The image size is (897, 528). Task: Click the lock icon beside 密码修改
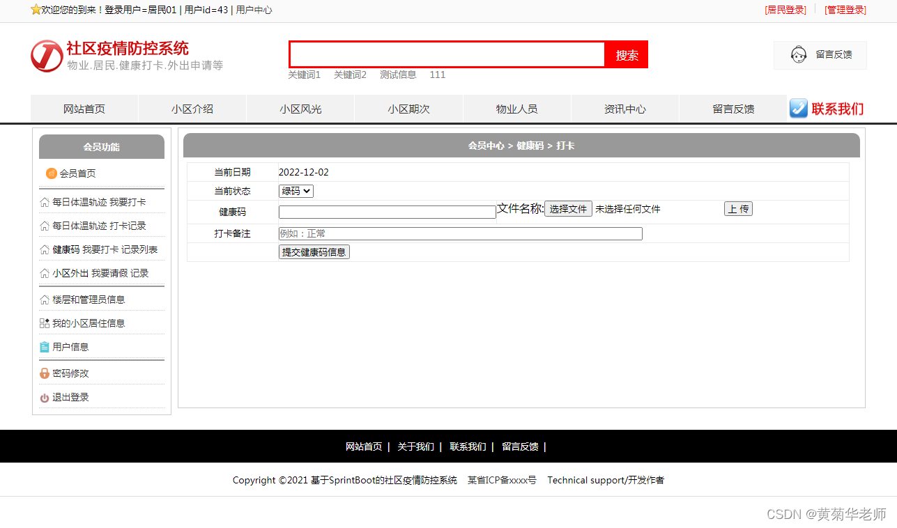tap(45, 374)
